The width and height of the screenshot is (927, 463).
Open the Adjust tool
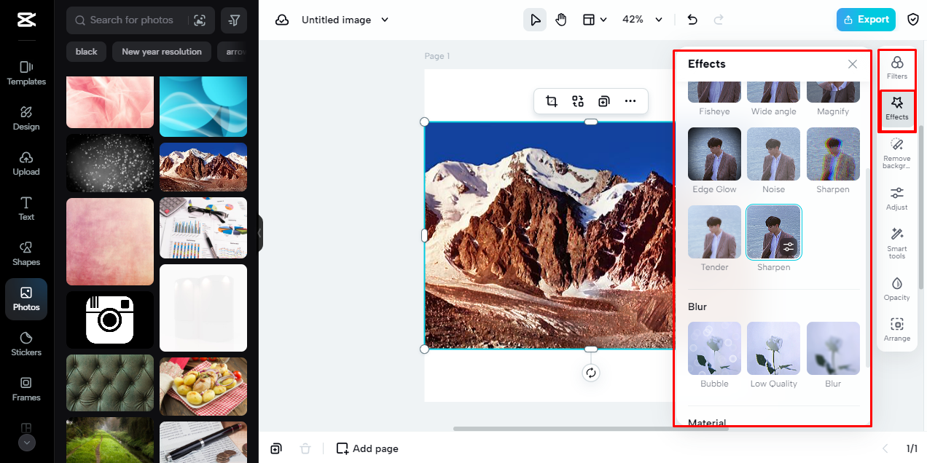click(897, 198)
